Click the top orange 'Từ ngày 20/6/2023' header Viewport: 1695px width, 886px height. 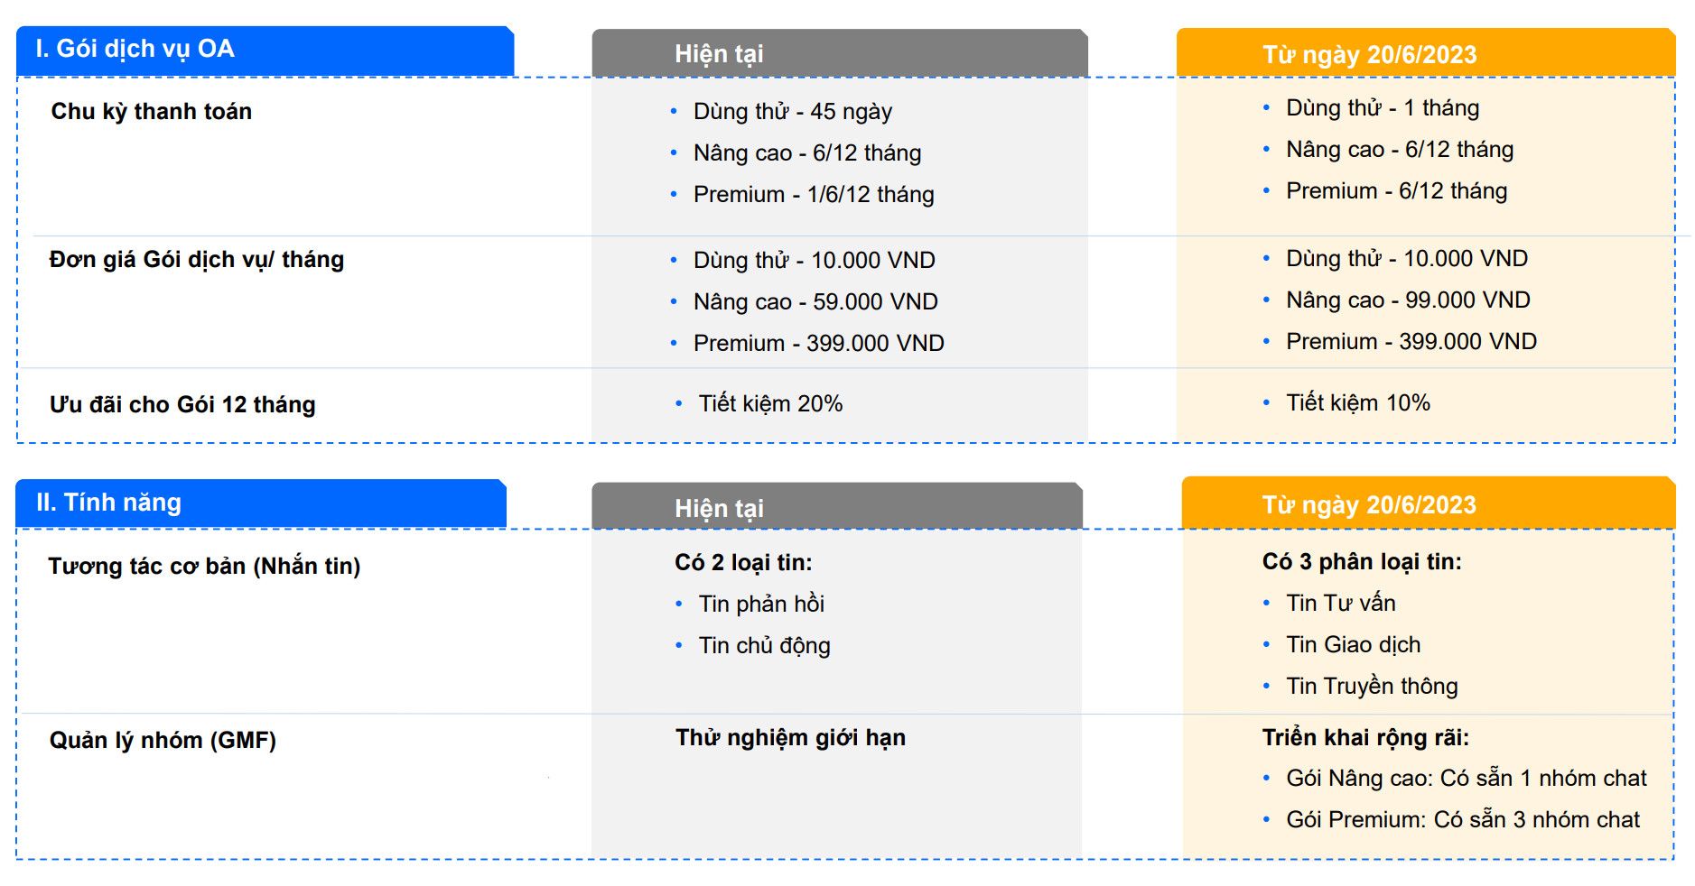coord(1426,53)
